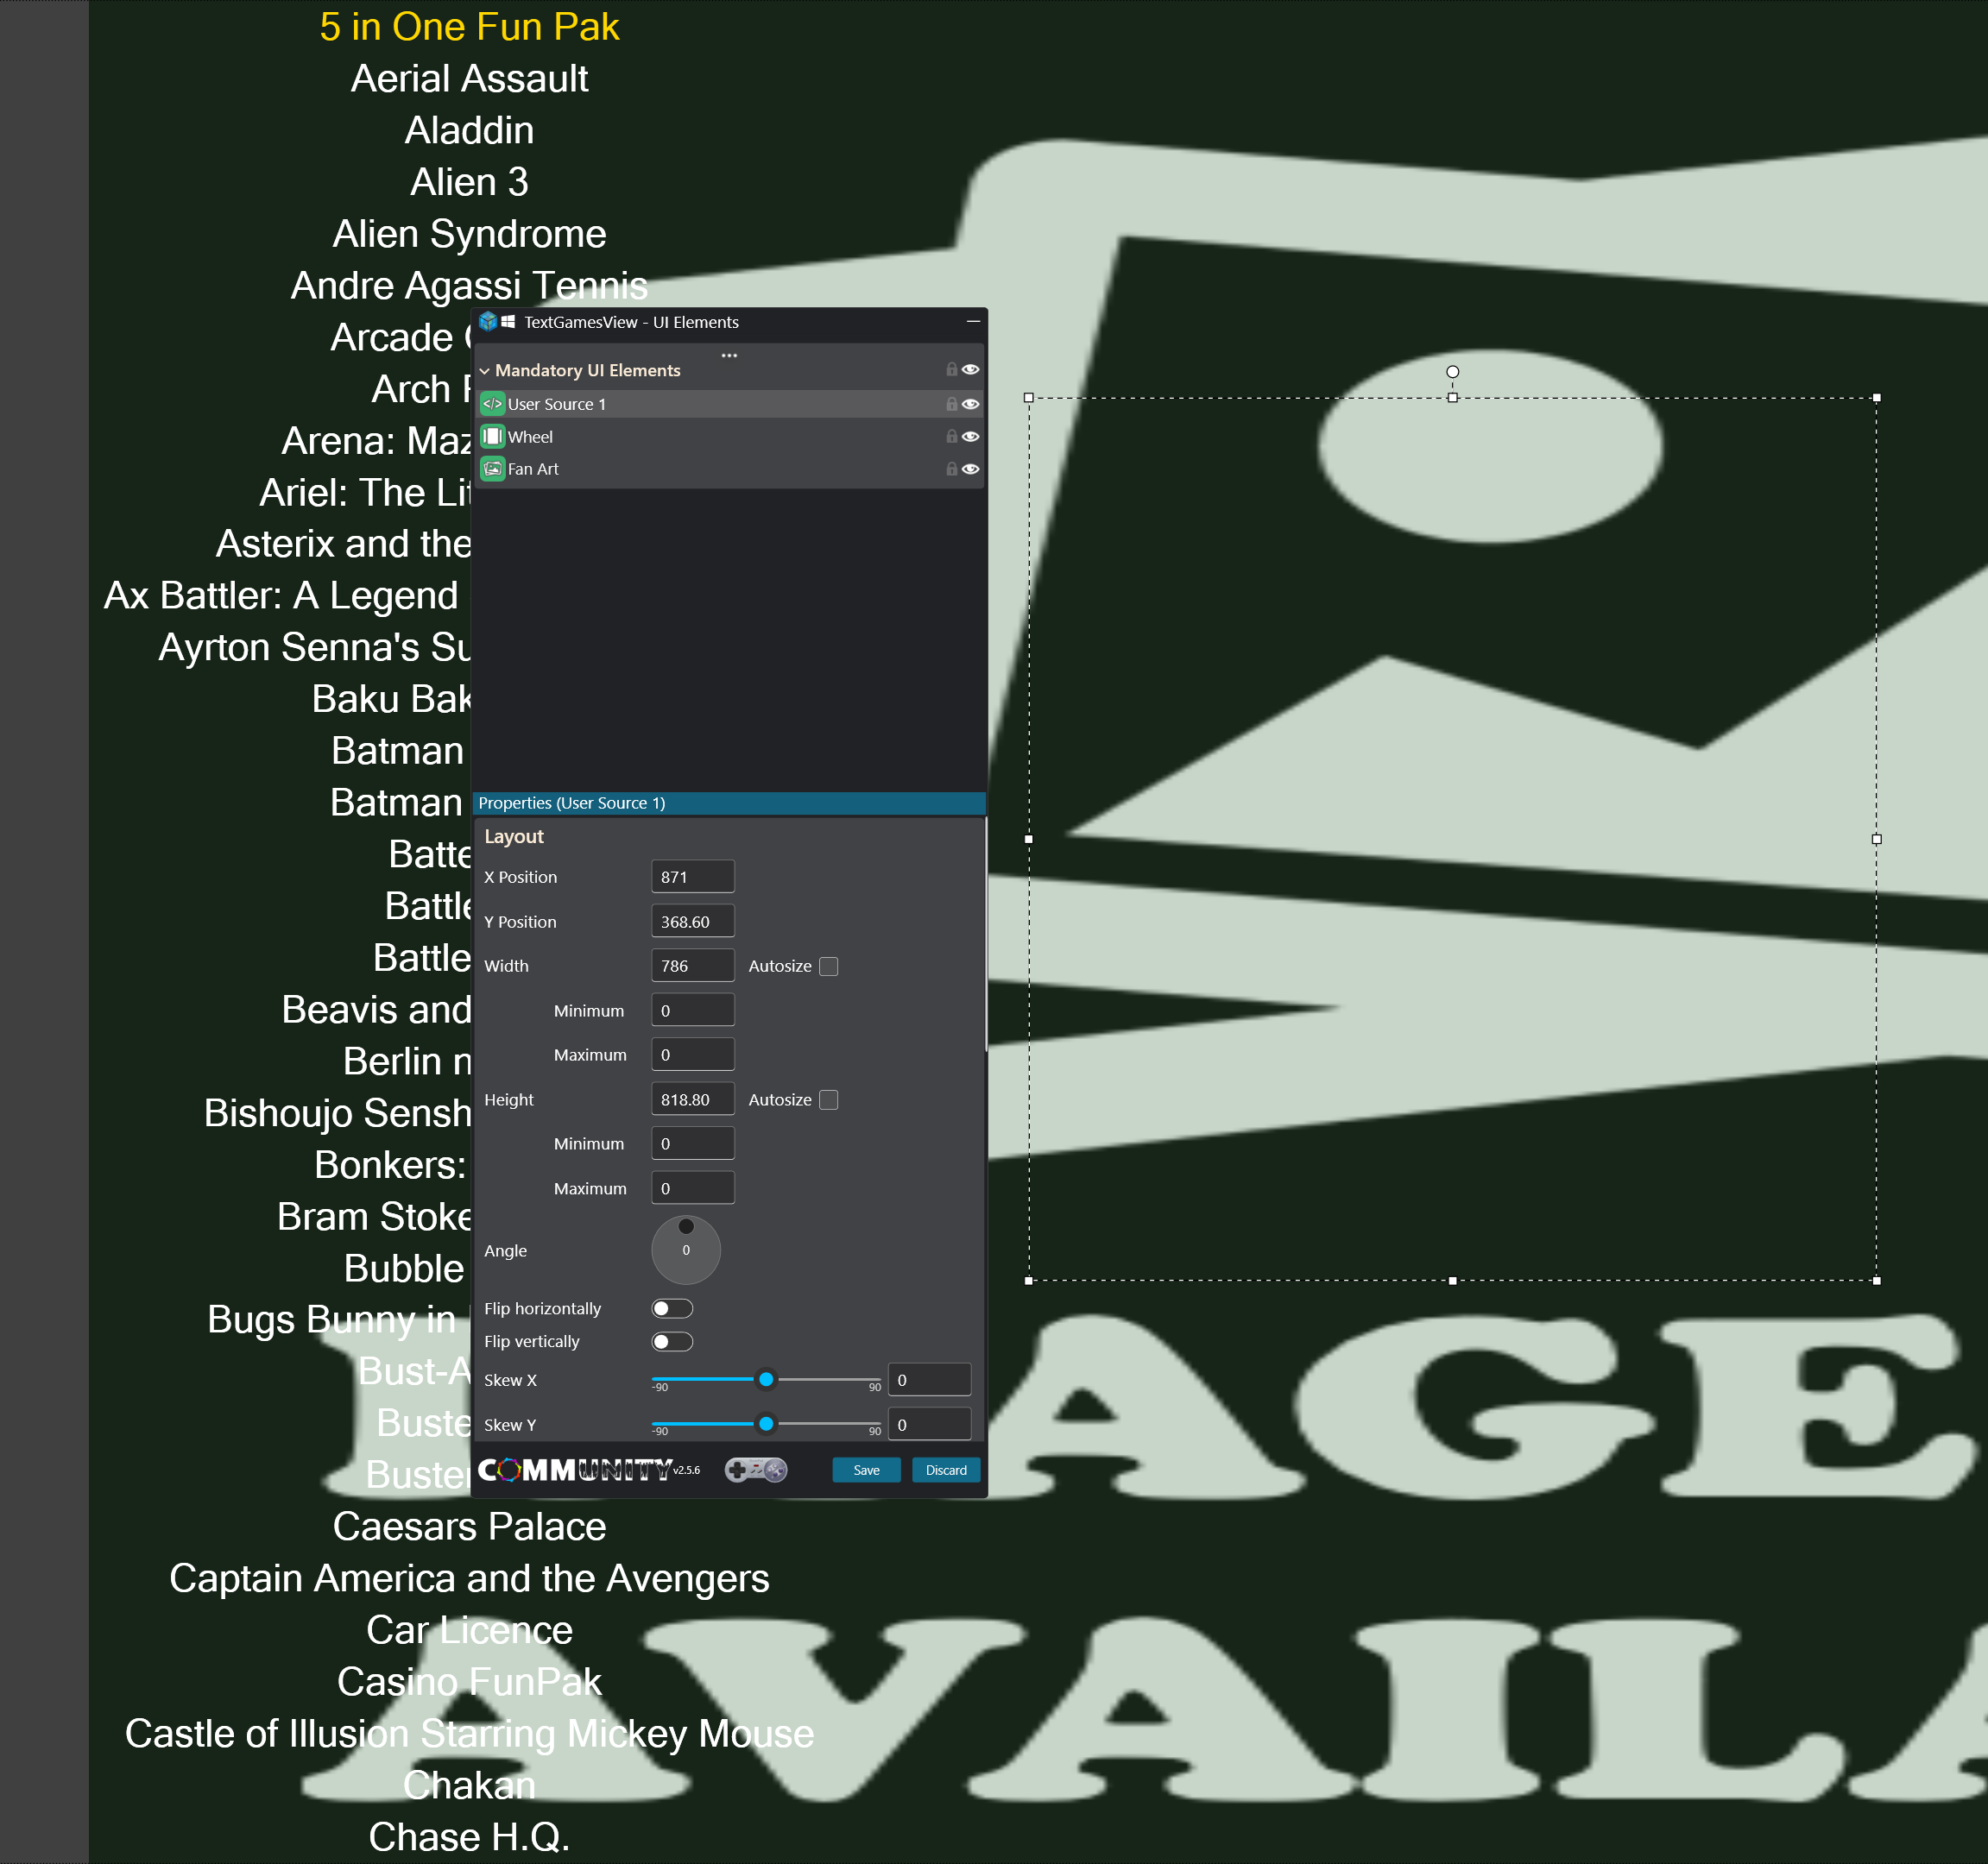Click the Height value field
Screen dimensions: 1988x1864
(x=693, y=1099)
